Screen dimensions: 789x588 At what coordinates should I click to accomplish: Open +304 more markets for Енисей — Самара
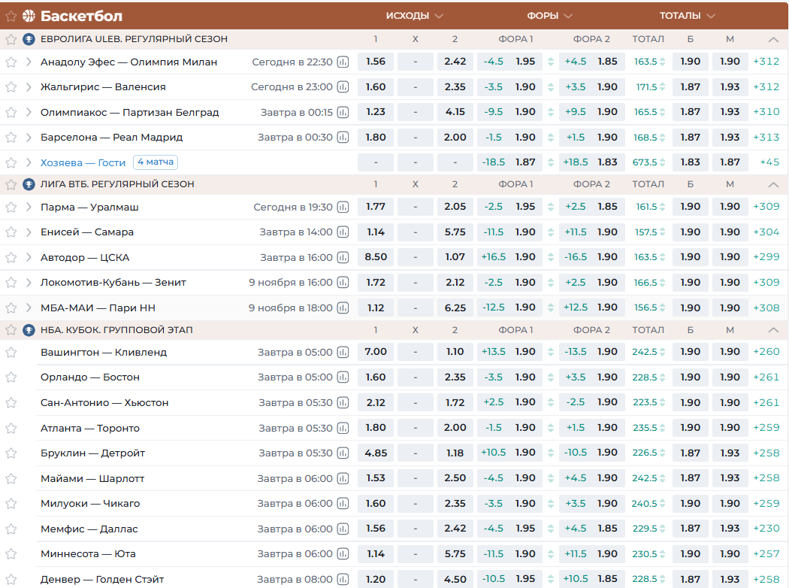pos(766,232)
